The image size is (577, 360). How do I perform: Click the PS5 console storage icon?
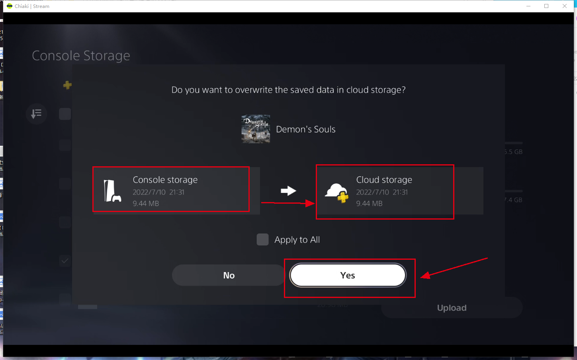(112, 191)
